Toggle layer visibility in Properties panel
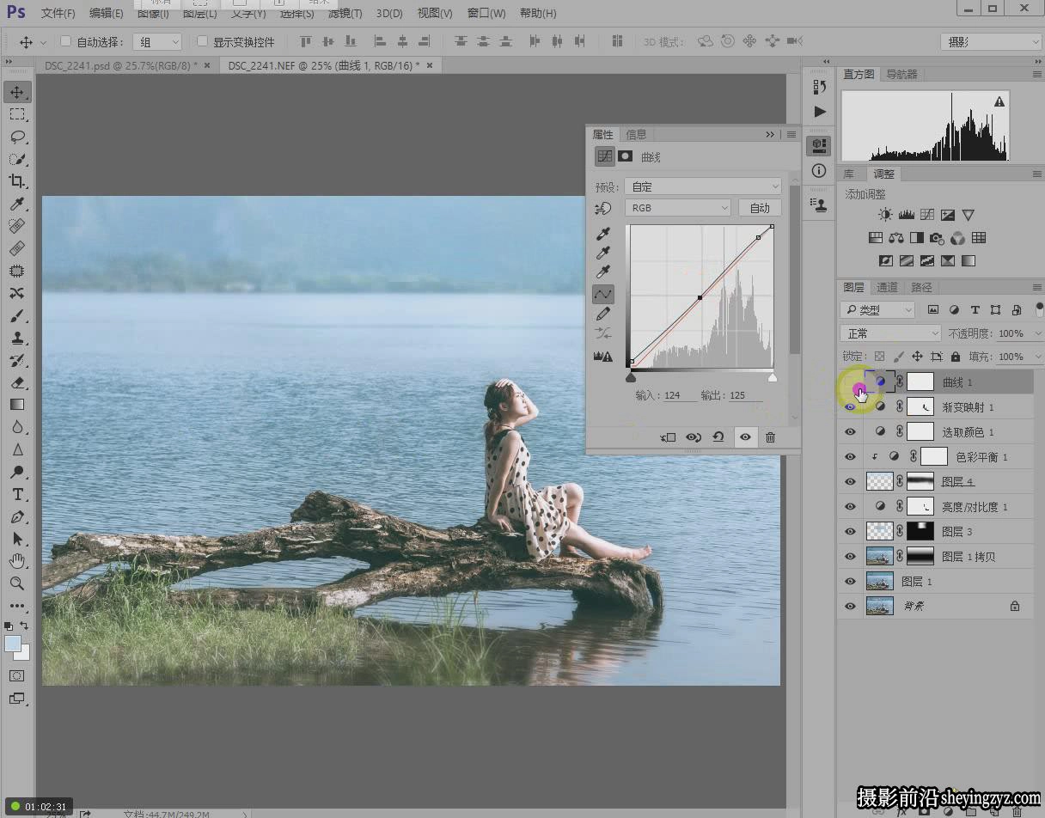 click(x=745, y=437)
